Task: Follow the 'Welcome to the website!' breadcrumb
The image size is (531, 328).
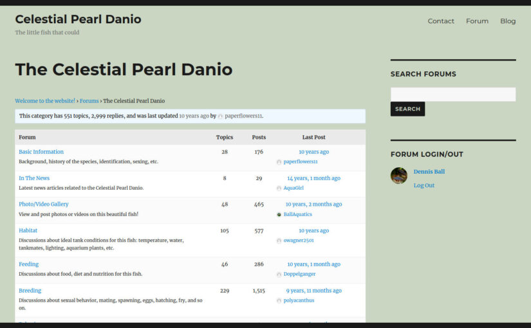Action: pyautogui.click(x=45, y=101)
